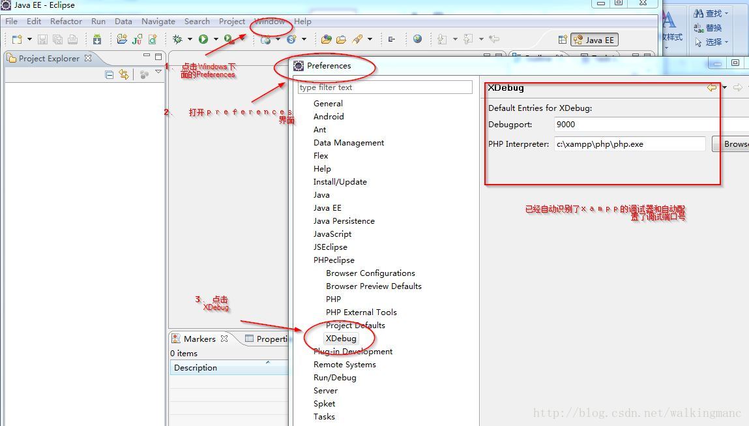Screen dimensions: 749x426
Task: Click the Search flashlight toolbar icon
Action: coord(357,39)
